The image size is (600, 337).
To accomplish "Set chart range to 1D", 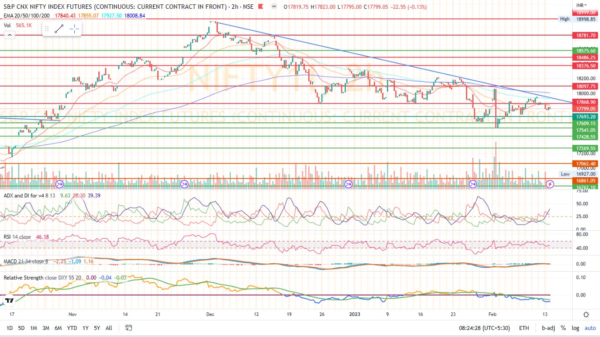I will 10,328.
